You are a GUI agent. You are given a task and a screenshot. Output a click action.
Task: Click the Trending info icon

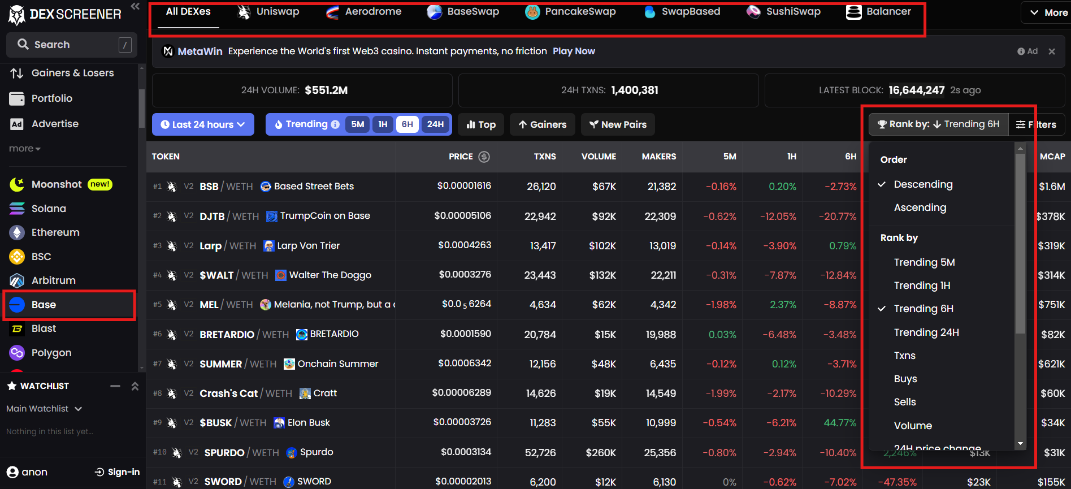click(335, 124)
